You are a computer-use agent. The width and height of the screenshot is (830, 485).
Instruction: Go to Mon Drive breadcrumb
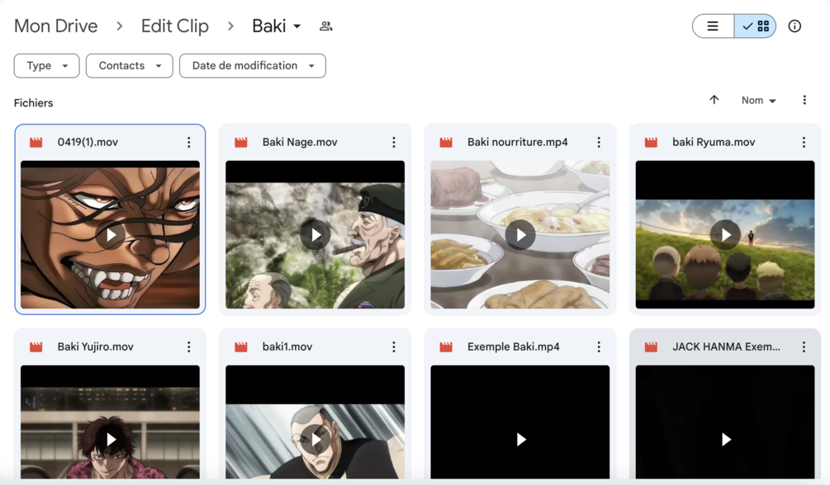(x=55, y=26)
